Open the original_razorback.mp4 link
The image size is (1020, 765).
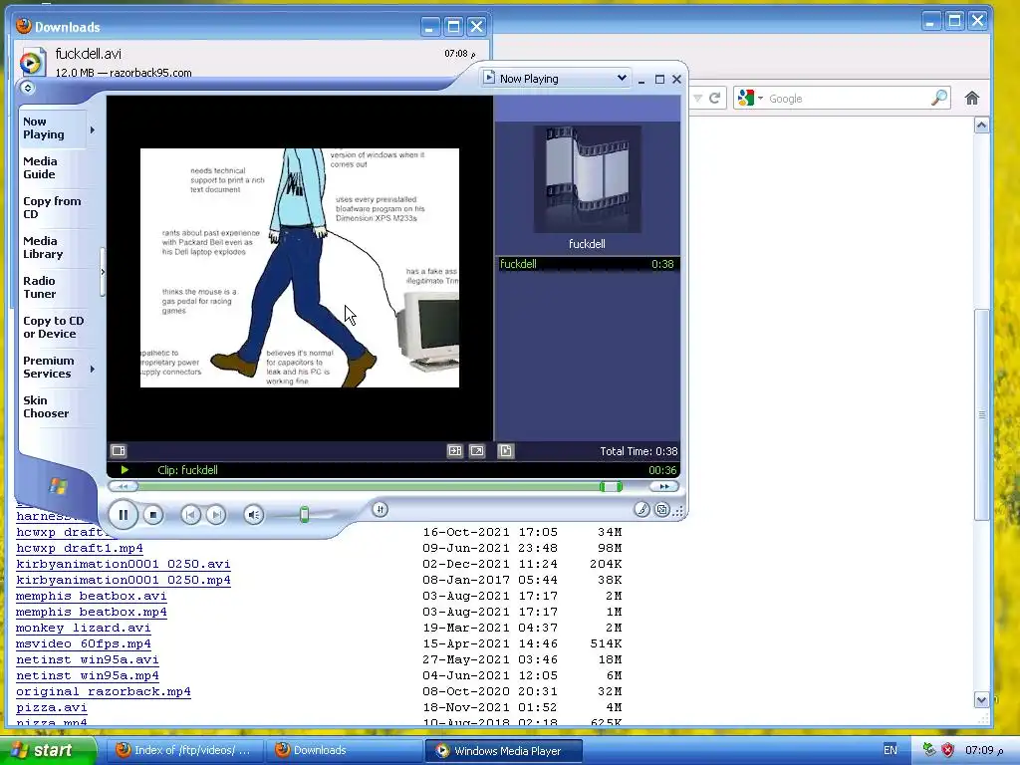point(104,691)
